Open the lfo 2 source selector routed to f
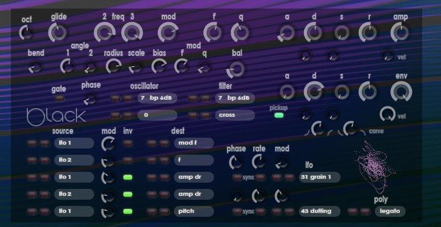The width and height of the screenshot is (441, 227). point(74,160)
